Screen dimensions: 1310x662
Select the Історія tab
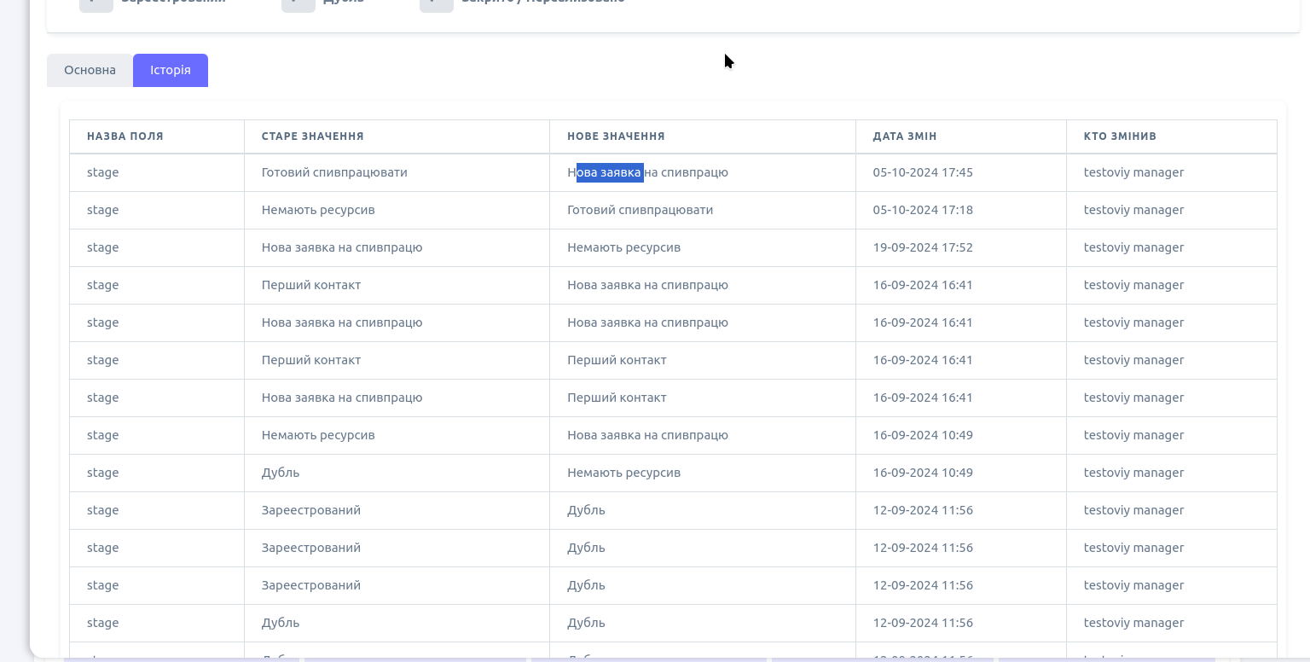click(171, 70)
